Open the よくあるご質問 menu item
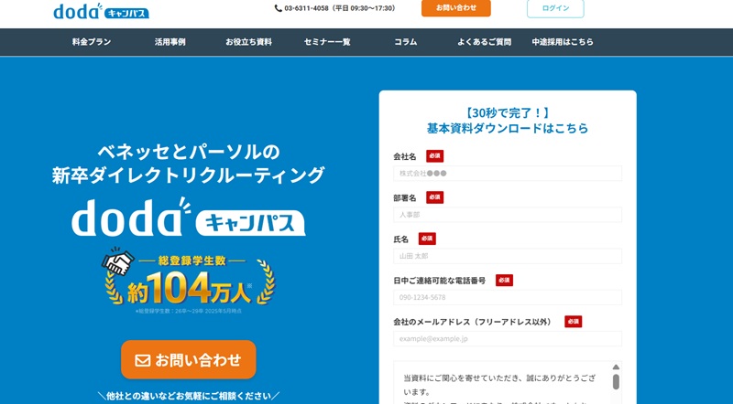Screen dimensions: 733x404 484,42
